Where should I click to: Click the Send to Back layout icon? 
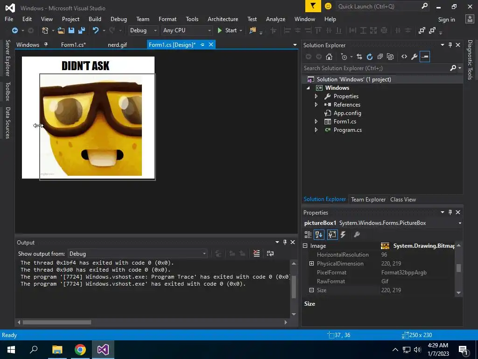coord(432,30)
